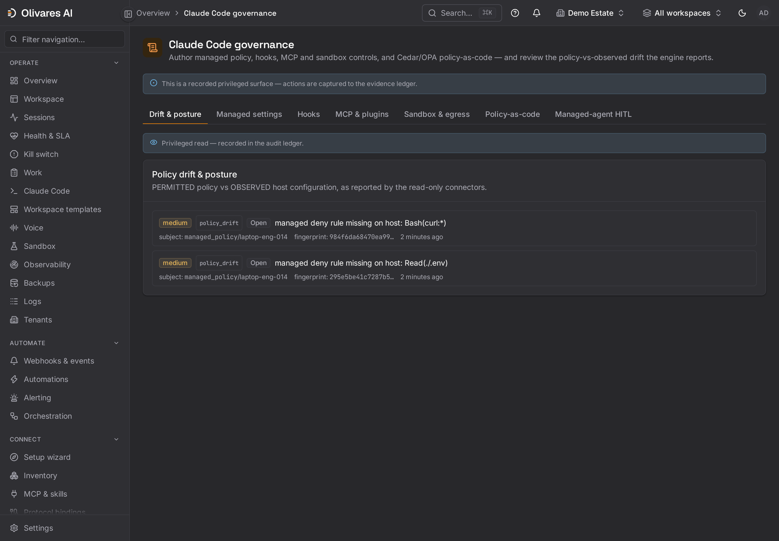This screenshot has height=541, width=779.
Task: Open the Managed-agent HITL tab
Action: 593,114
